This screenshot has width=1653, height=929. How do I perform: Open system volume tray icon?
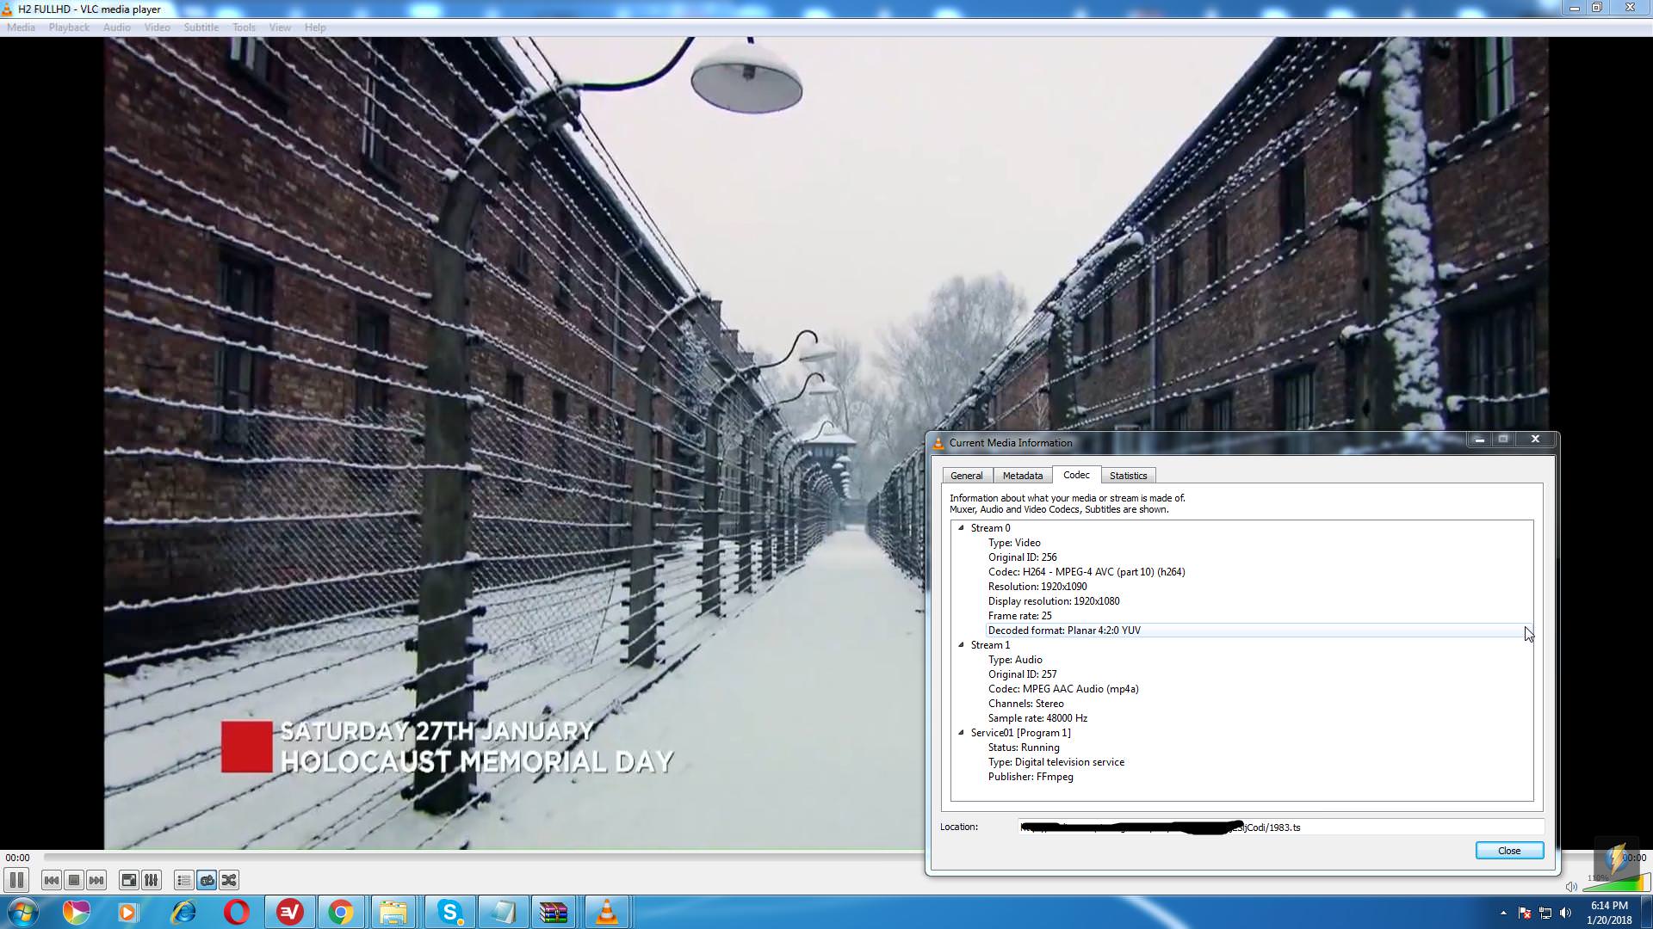1565,913
